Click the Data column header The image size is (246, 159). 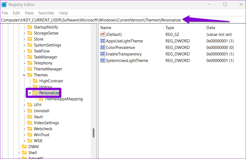point(211,28)
